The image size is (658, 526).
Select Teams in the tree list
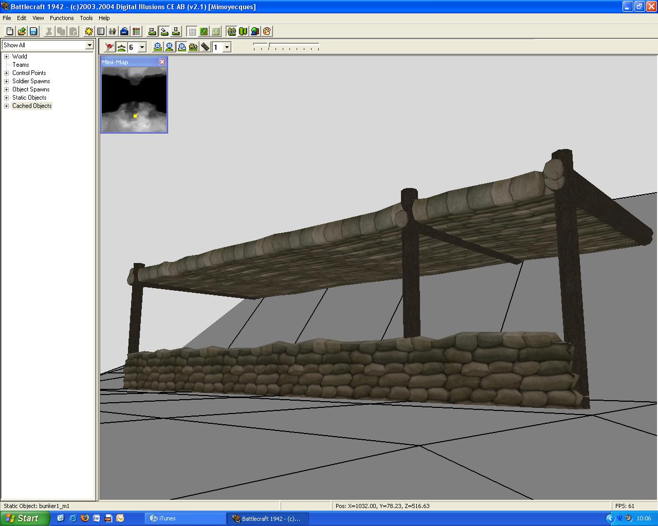click(x=21, y=65)
